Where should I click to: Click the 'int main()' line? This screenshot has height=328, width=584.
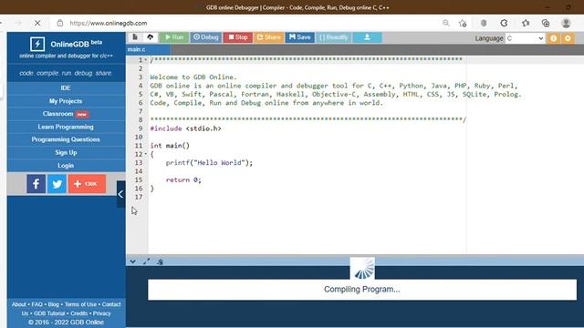(170, 146)
